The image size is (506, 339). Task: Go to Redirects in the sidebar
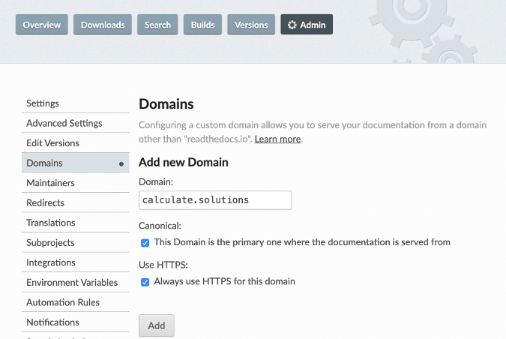pyautogui.click(x=75, y=202)
